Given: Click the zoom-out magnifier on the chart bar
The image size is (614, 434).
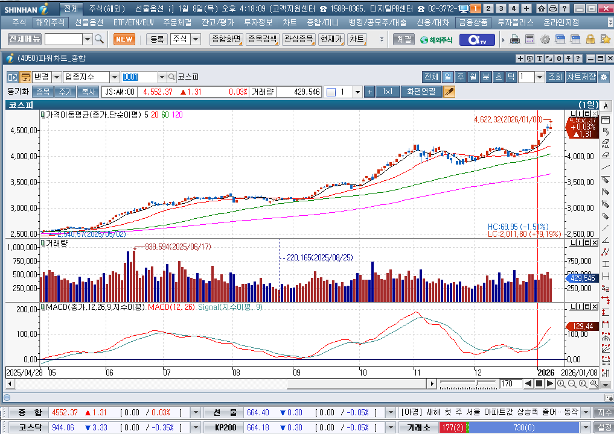Looking at the screenshot, I should 572,383.
